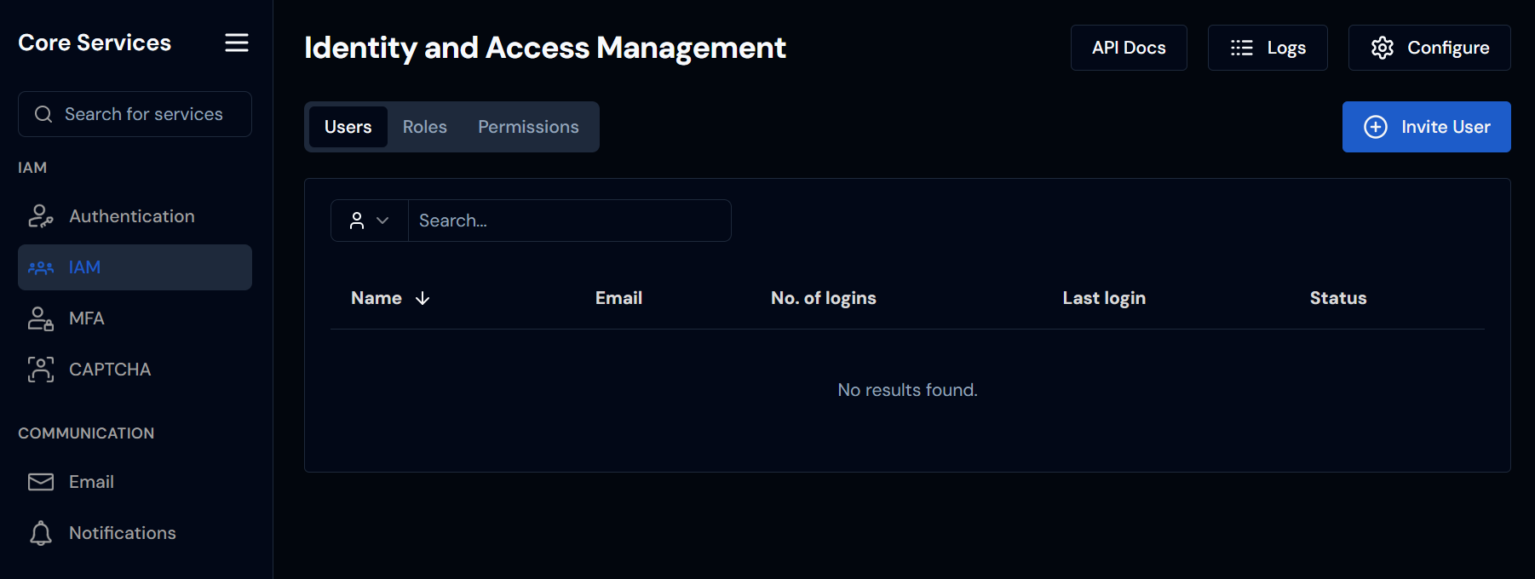Select the Authentication service icon
Screen dimensions: 1535x579
40,215
